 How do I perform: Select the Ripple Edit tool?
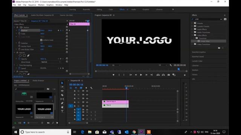pos(62,91)
